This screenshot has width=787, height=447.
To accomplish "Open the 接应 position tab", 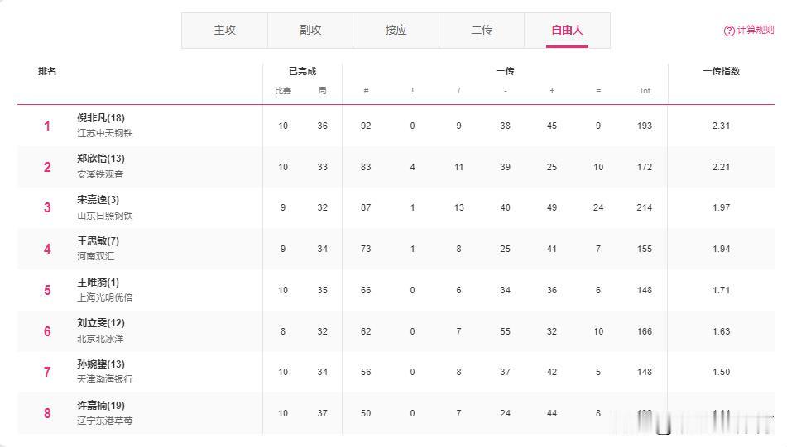I will (x=396, y=31).
